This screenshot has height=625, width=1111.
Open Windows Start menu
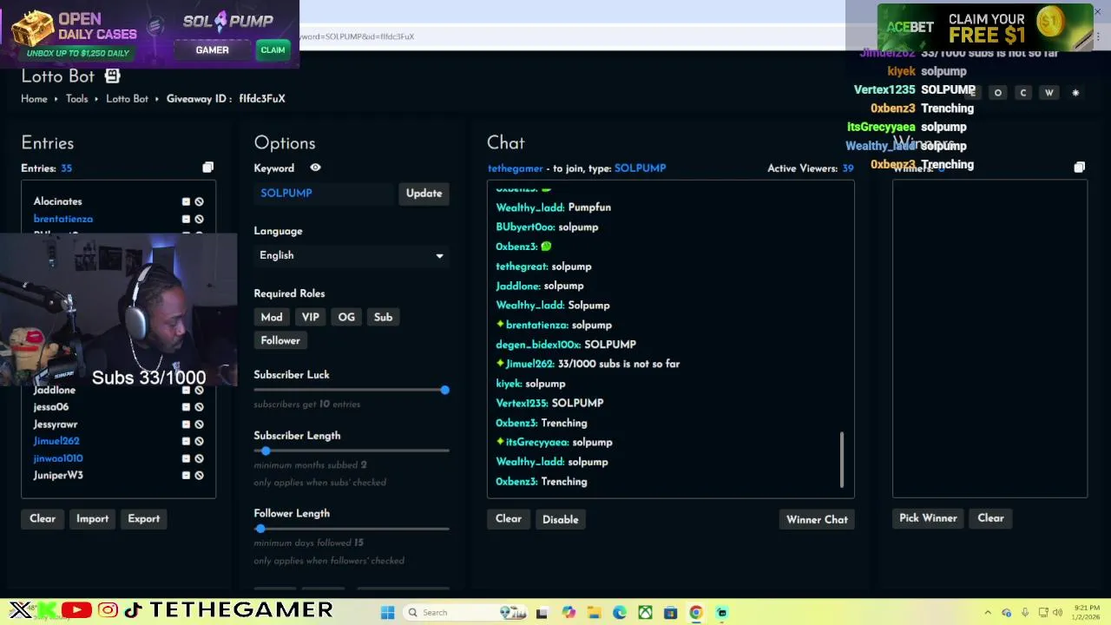pyautogui.click(x=388, y=612)
